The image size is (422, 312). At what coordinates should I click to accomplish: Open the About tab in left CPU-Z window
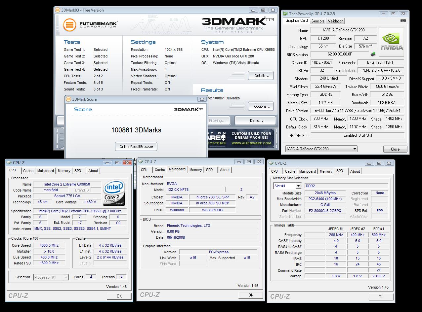pos(93,171)
